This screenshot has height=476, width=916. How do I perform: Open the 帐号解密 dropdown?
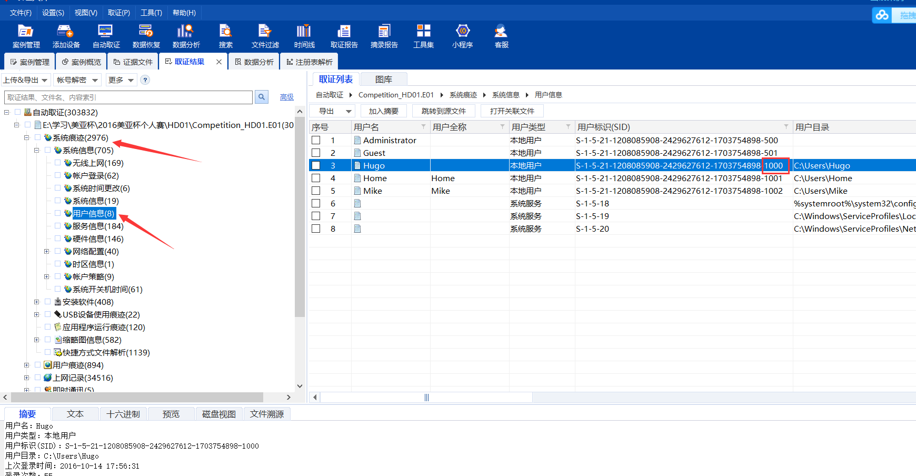pyautogui.click(x=77, y=80)
